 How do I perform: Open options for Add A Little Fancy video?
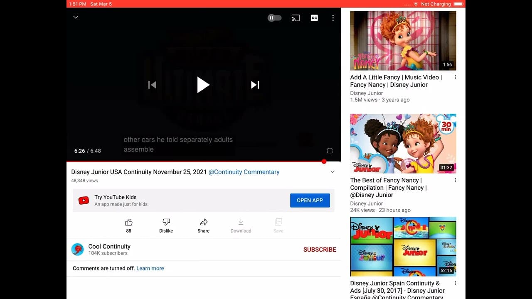(455, 77)
